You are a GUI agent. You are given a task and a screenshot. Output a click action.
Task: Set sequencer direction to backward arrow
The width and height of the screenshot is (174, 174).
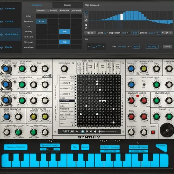point(163,33)
